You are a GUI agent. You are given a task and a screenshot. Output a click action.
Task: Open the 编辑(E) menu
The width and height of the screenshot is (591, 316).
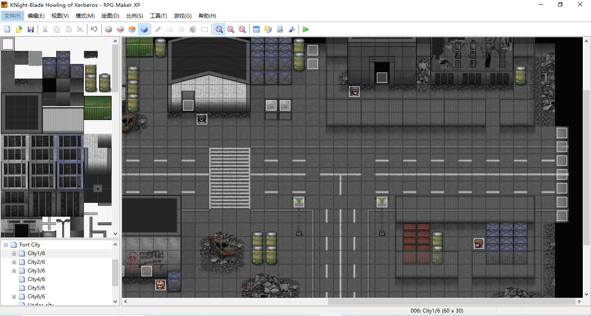[36, 16]
